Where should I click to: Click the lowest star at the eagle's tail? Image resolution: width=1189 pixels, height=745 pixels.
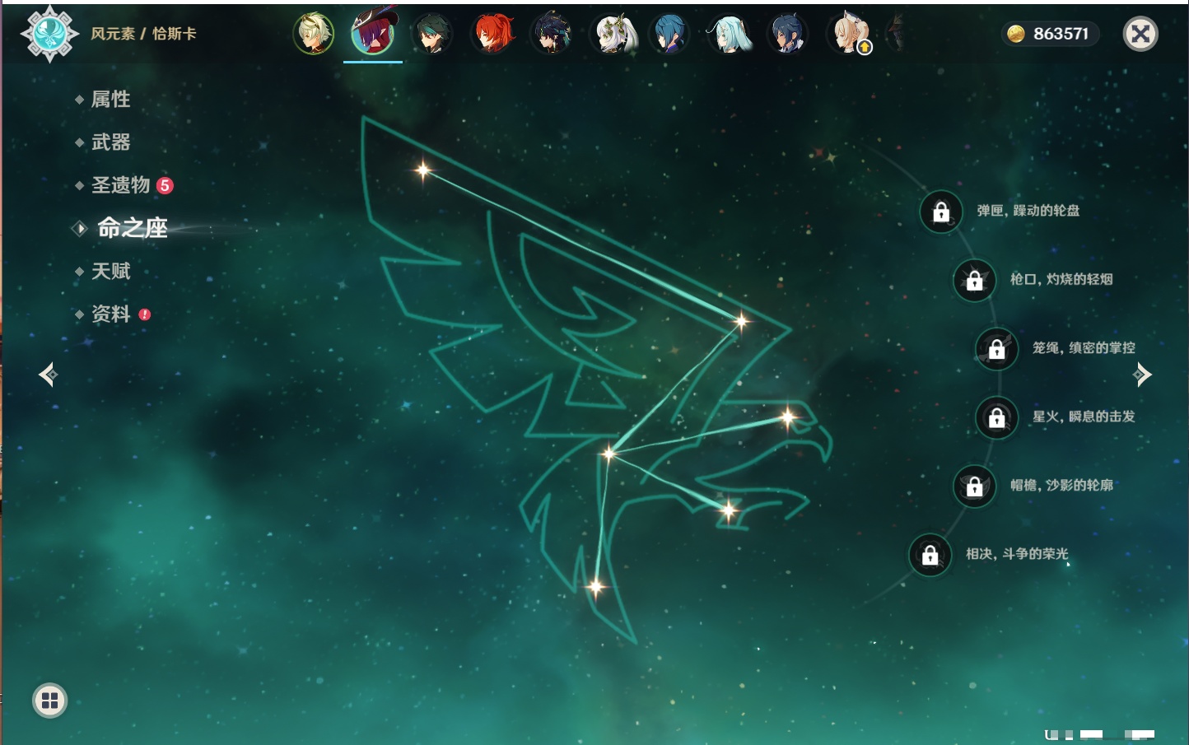coord(595,587)
